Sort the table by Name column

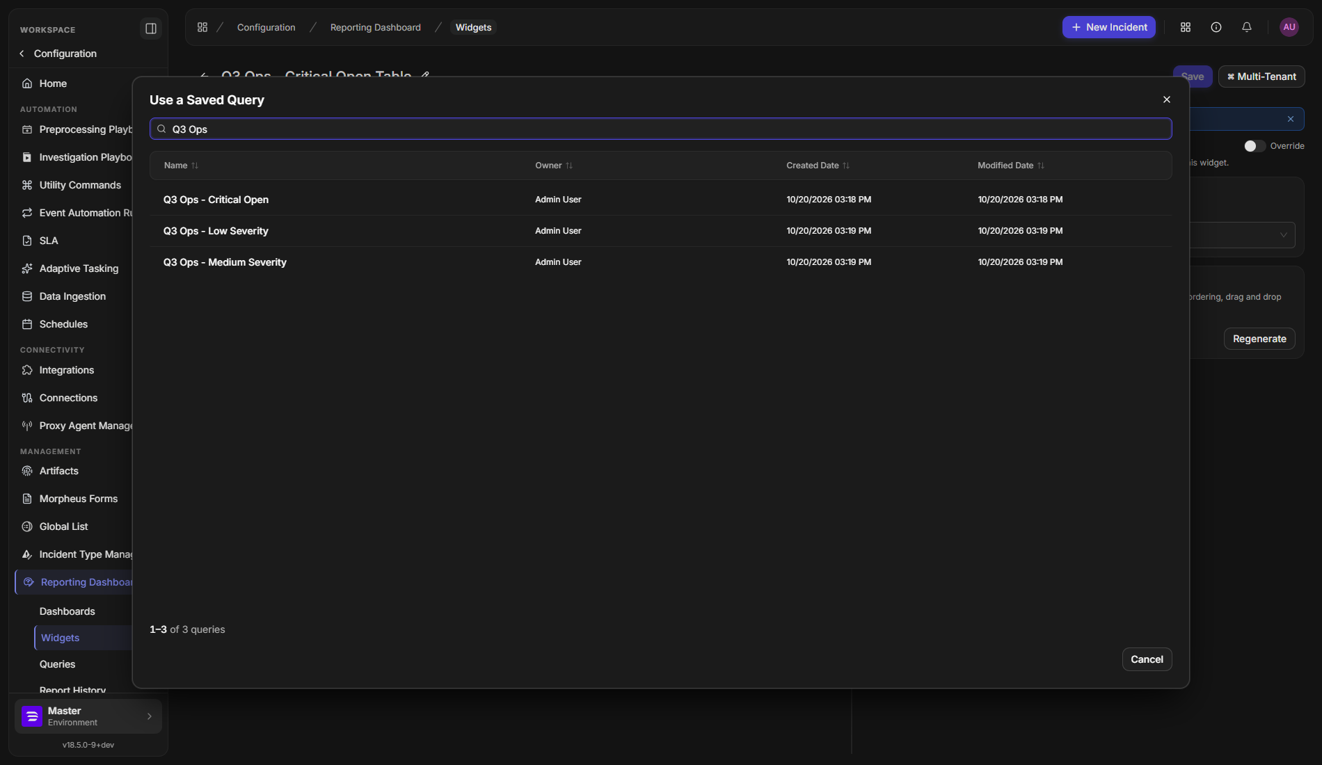(181, 166)
